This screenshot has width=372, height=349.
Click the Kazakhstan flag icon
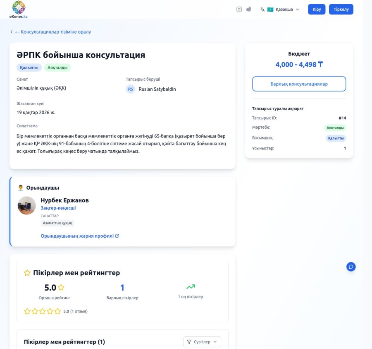click(270, 9)
